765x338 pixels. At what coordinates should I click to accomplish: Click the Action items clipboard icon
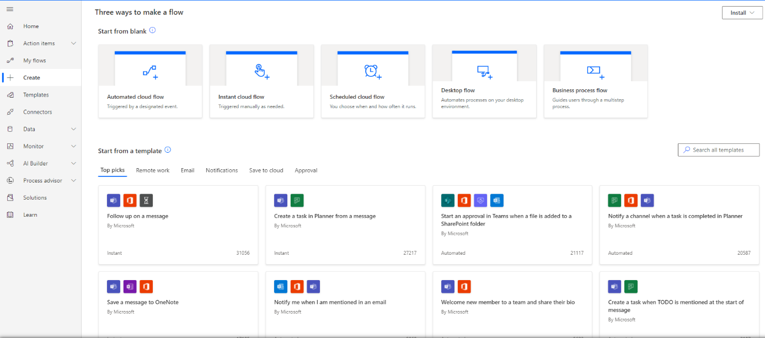pyautogui.click(x=10, y=44)
